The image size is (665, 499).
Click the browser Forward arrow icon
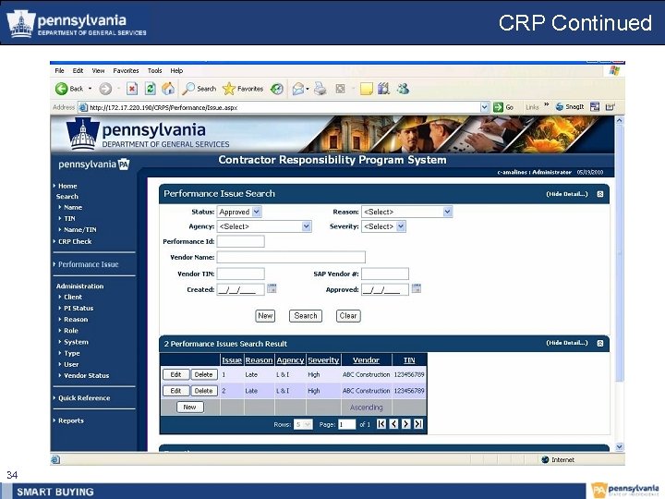click(x=105, y=89)
